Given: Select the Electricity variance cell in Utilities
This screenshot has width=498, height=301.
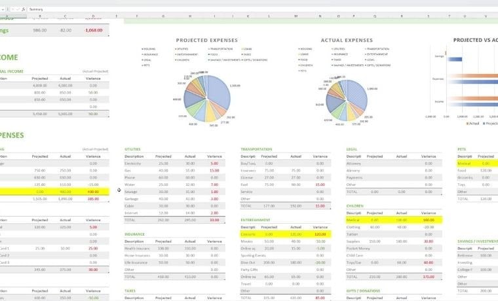Looking at the screenshot, I should pos(214,164).
